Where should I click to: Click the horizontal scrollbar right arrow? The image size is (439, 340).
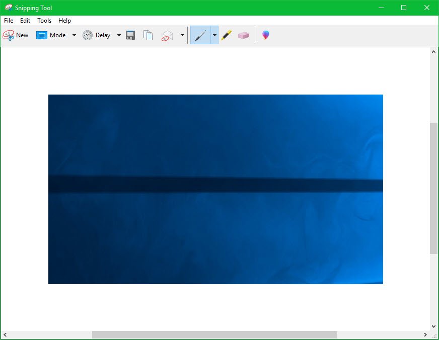[x=425, y=335]
